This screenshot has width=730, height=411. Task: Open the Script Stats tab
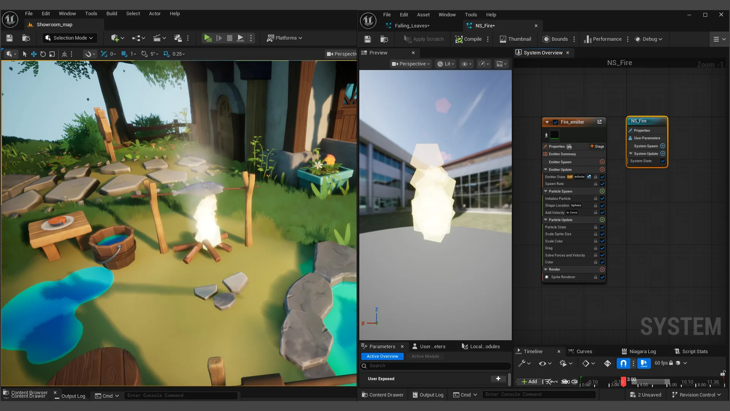click(x=691, y=352)
